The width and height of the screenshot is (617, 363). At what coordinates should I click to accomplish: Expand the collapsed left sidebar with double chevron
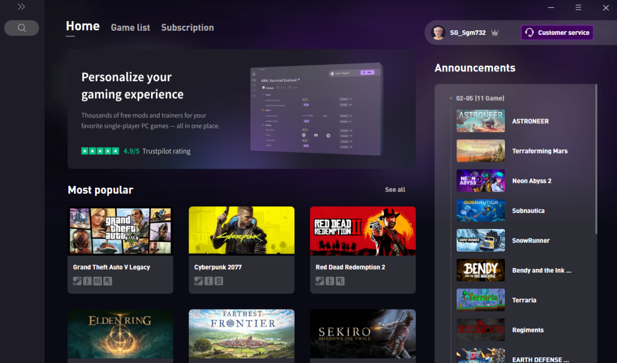pos(21,7)
